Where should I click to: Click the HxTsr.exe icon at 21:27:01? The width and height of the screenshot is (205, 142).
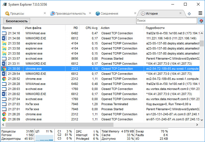(x=4, y=109)
